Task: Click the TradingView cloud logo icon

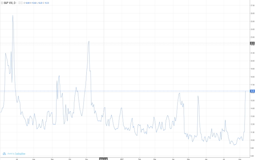Action: pyautogui.click(x=4, y=153)
